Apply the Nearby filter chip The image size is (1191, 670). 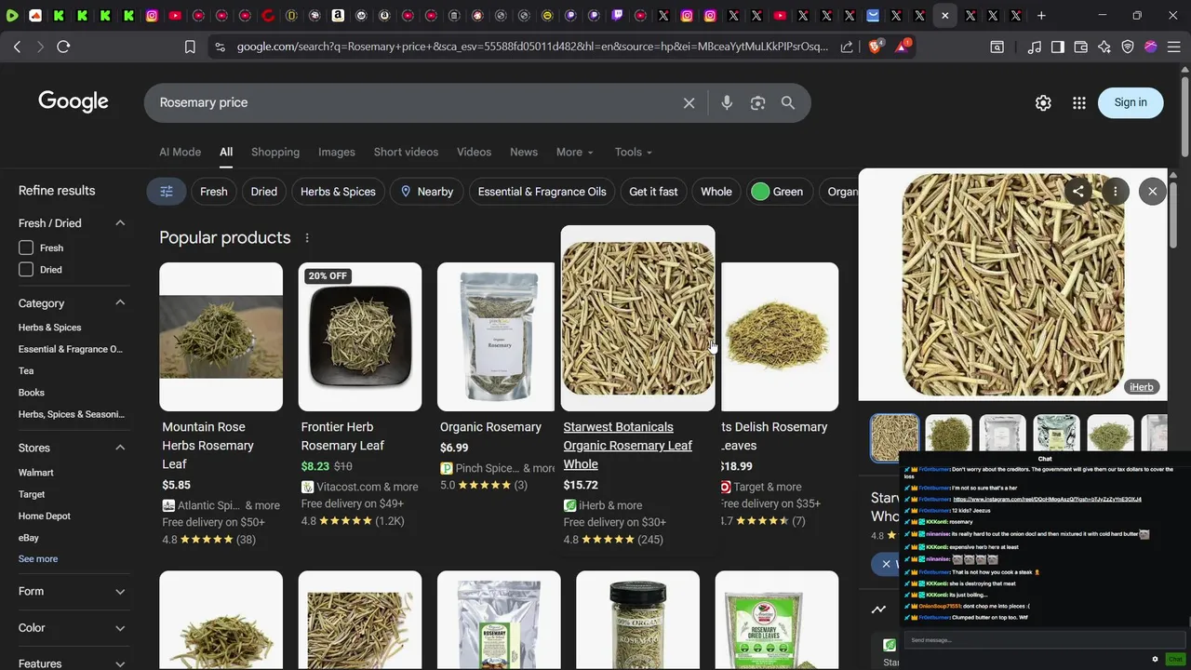[x=426, y=192]
